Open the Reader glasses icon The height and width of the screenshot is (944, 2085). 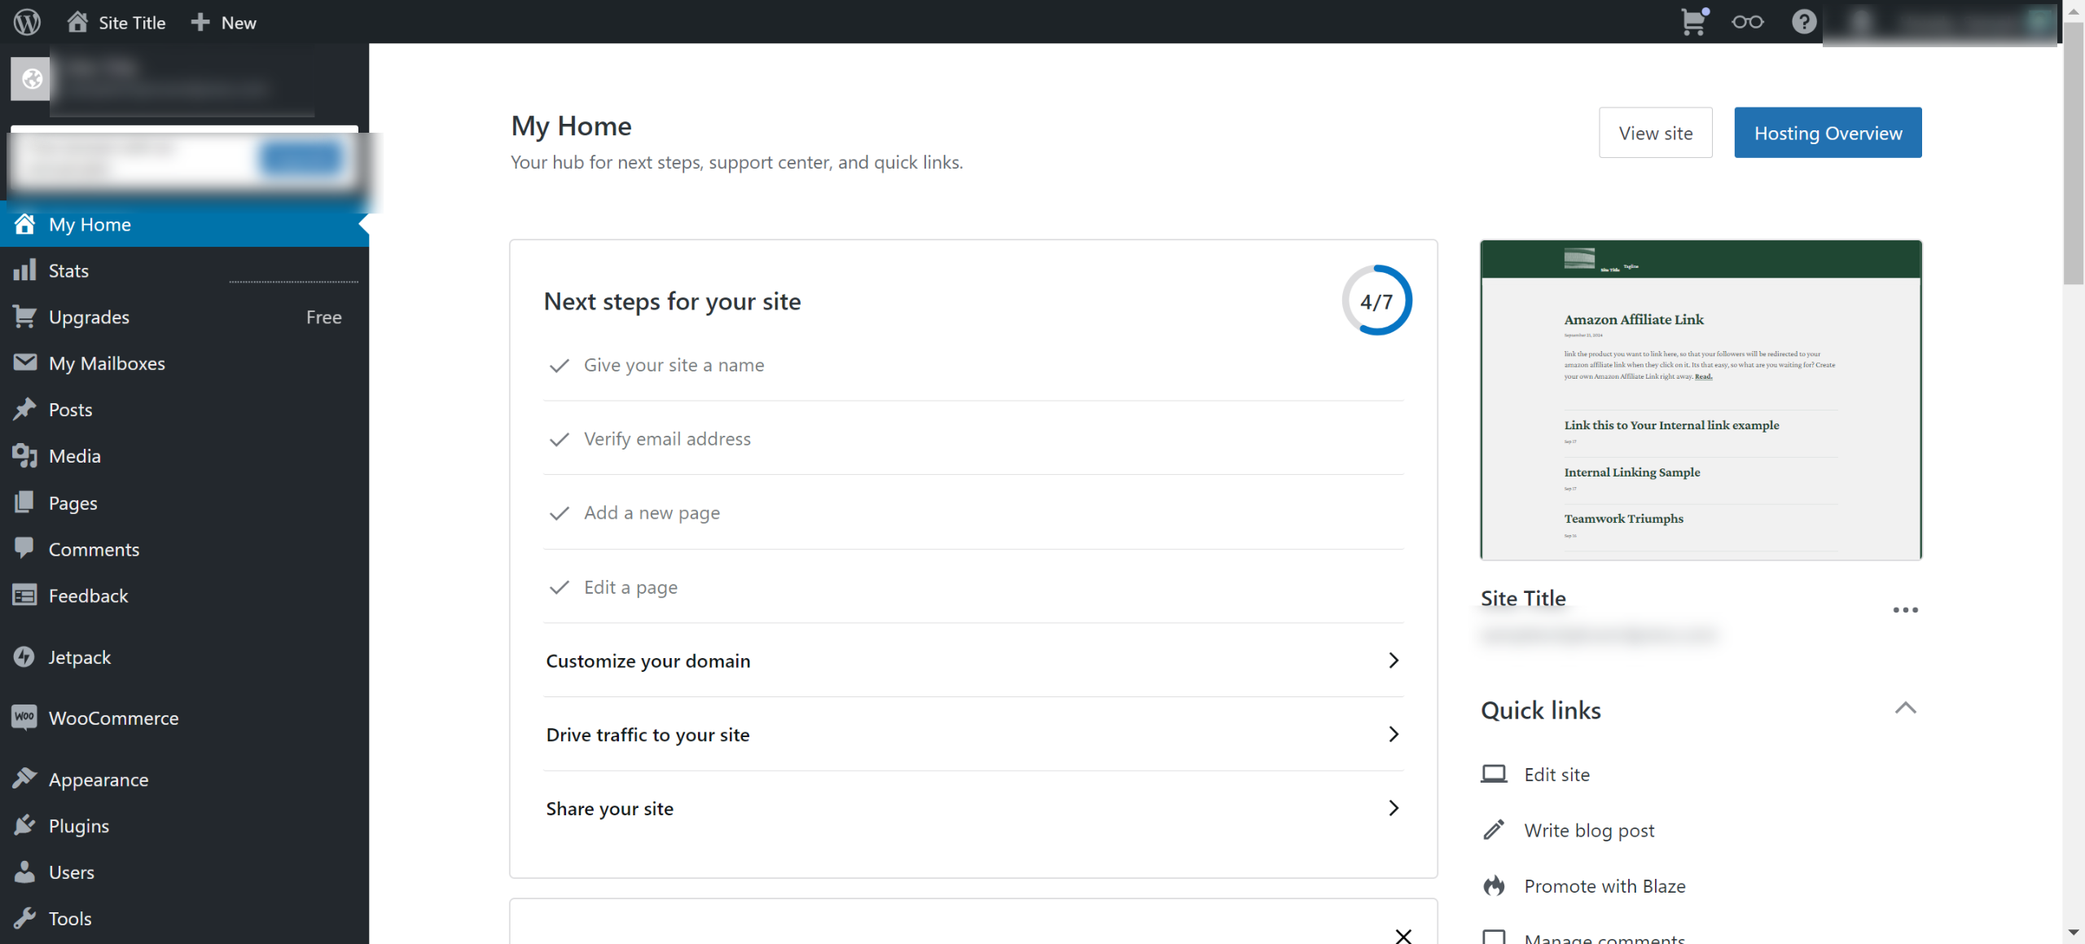pyautogui.click(x=1747, y=22)
